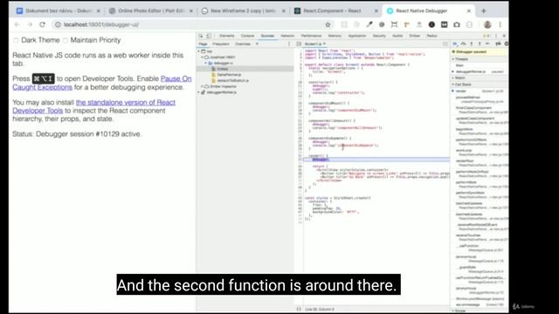Open the Filesystem sidebar tab
This screenshot has height=314, width=559.
(221, 44)
